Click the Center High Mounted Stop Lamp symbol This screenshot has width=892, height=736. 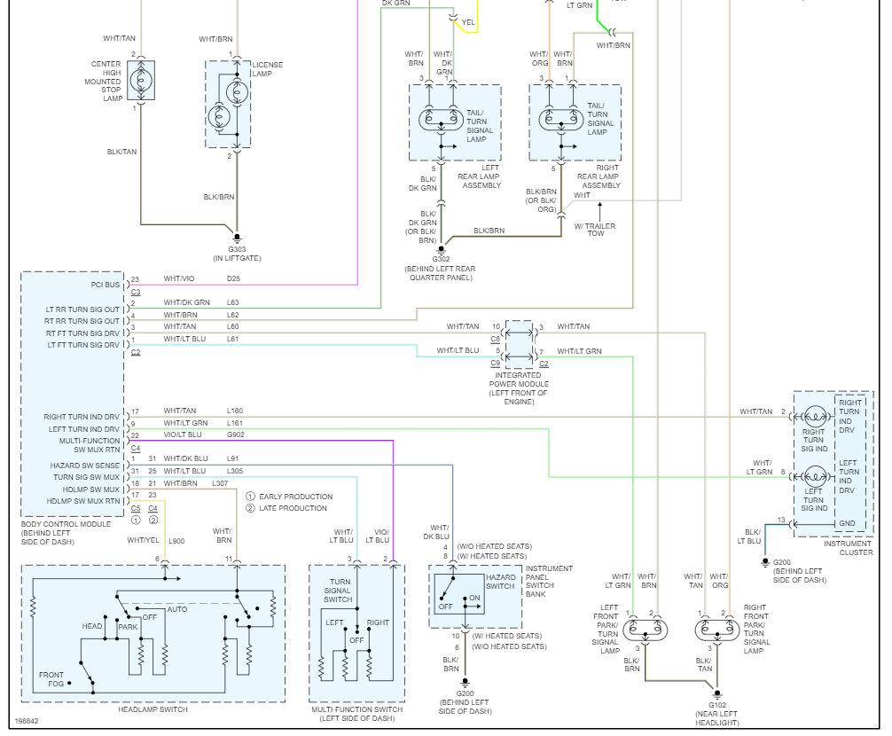[x=141, y=81]
